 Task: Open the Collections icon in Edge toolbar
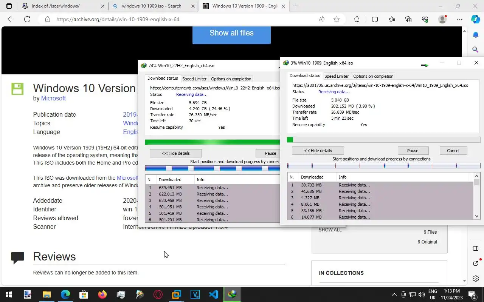point(408,19)
